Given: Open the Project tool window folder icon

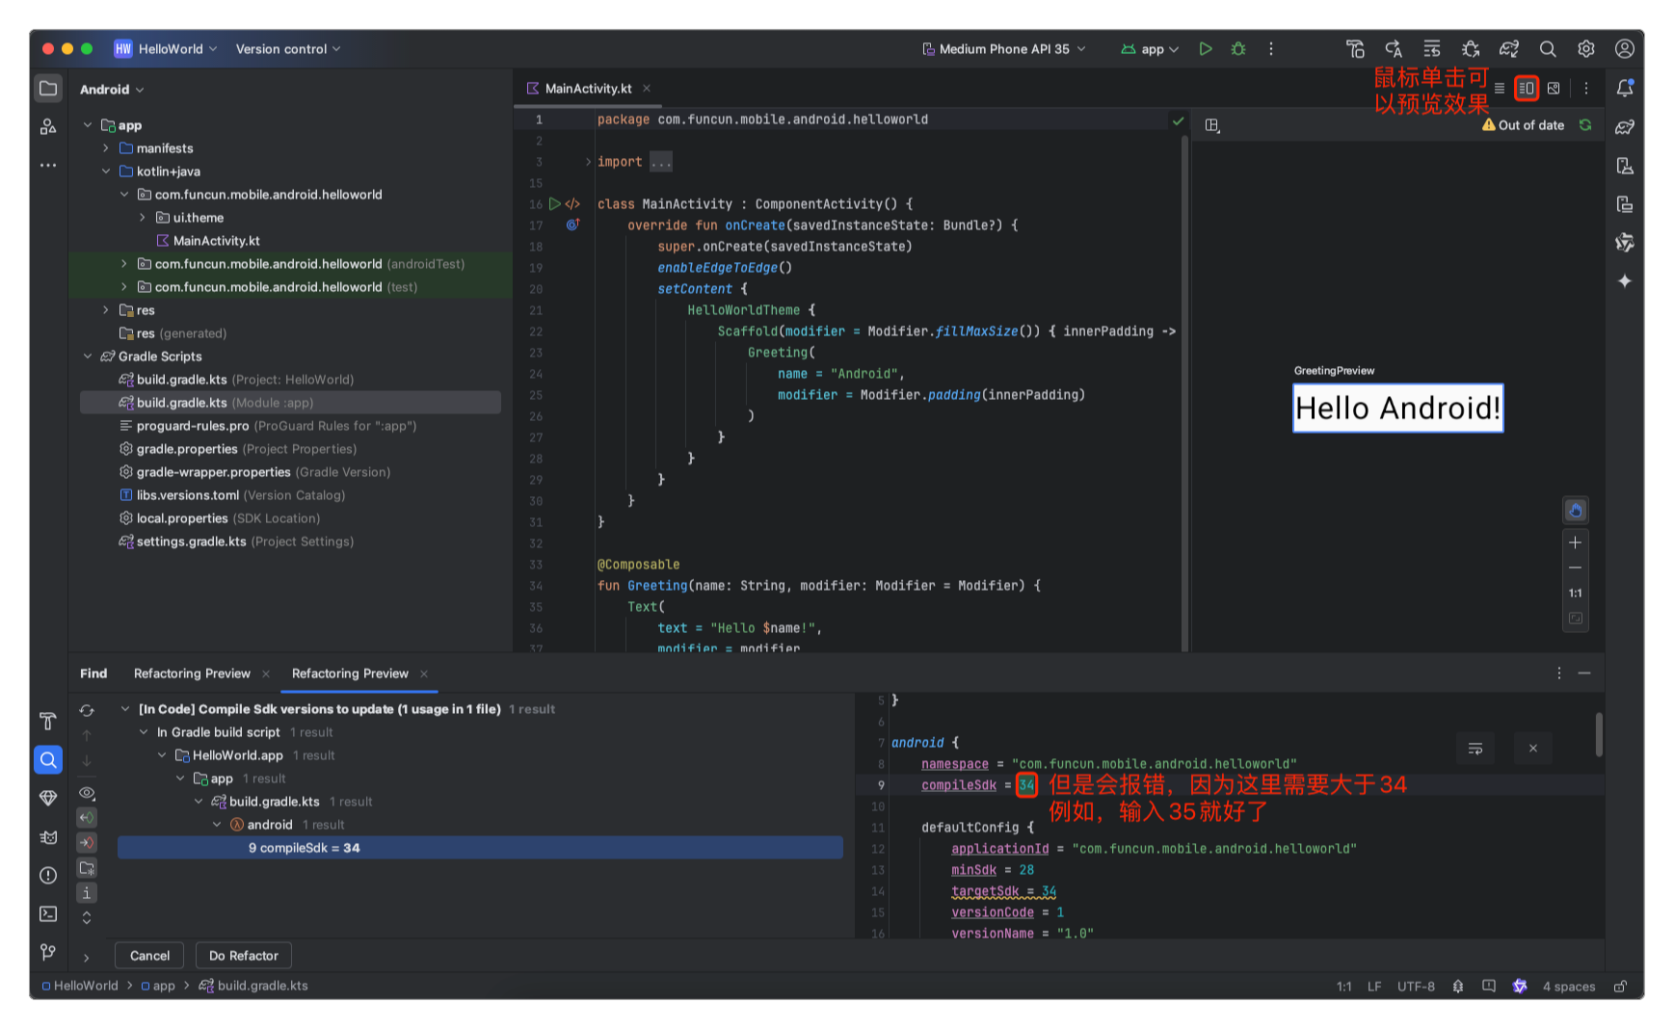Looking at the screenshot, I should click(48, 89).
